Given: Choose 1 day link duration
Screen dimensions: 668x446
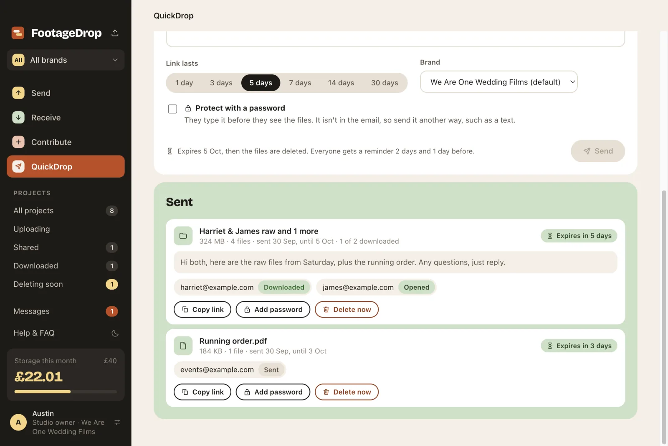Looking at the screenshot, I should tap(184, 83).
